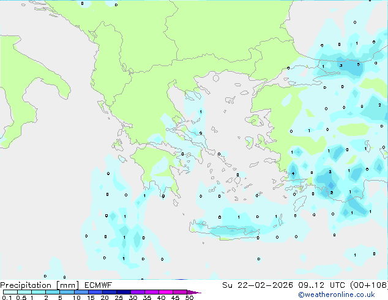The height and width of the screenshot is (300, 388).
Task: Click the 'ECMWF' model label
Action: coord(99,285)
